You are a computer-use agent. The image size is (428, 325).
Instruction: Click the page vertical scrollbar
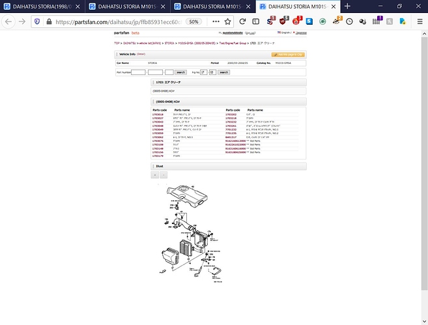coord(424,163)
